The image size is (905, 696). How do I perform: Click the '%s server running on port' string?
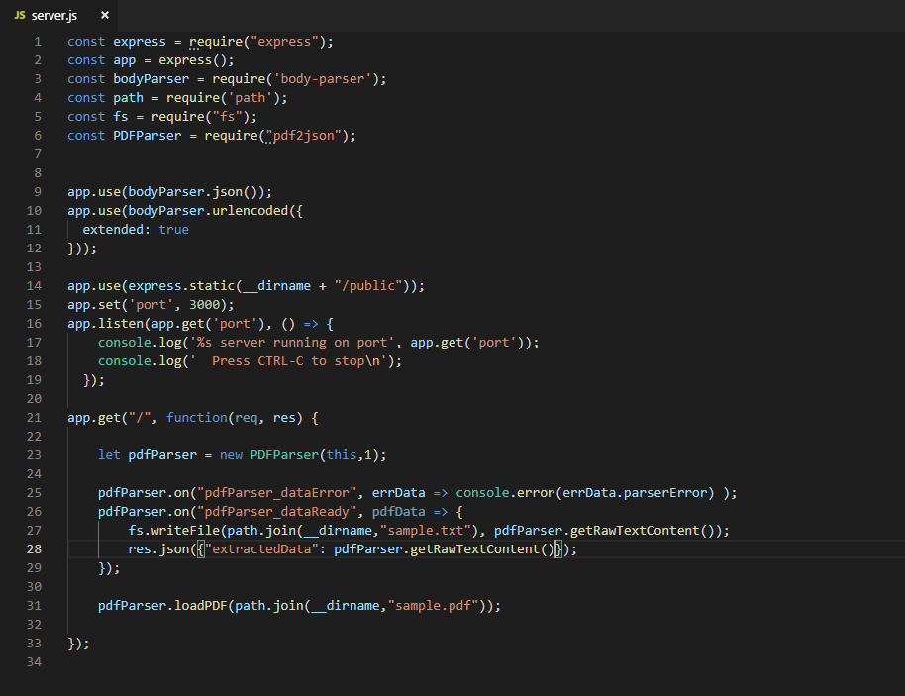(x=291, y=343)
